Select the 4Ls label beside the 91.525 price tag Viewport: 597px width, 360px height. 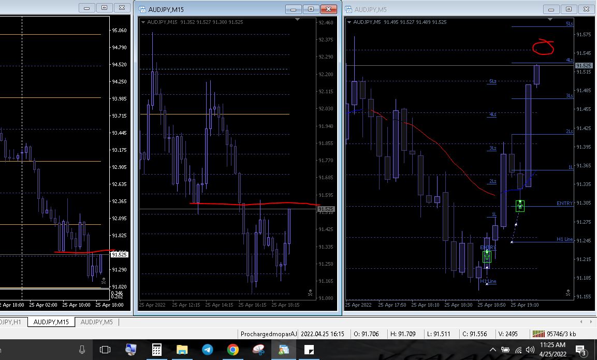[x=569, y=60]
